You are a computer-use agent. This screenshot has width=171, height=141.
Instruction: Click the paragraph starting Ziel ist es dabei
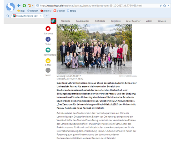(x=96, y=125)
